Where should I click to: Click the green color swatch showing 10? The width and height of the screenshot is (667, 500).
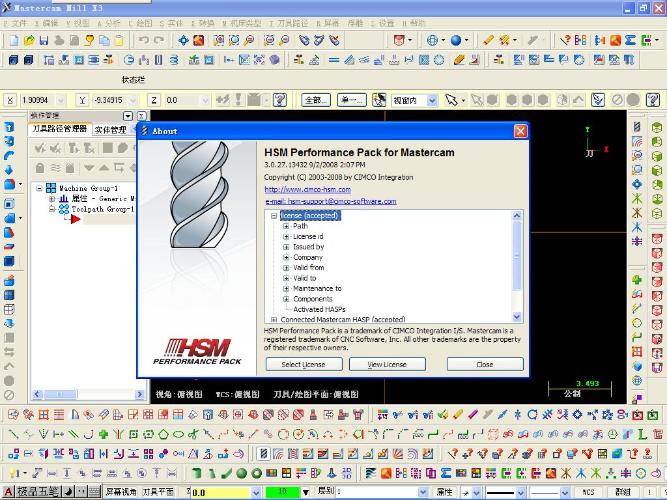pos(282,492)
